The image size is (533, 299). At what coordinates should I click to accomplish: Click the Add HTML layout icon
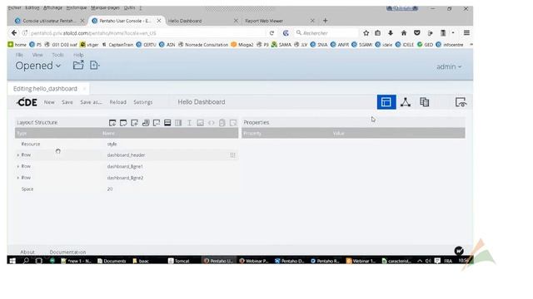211,123
